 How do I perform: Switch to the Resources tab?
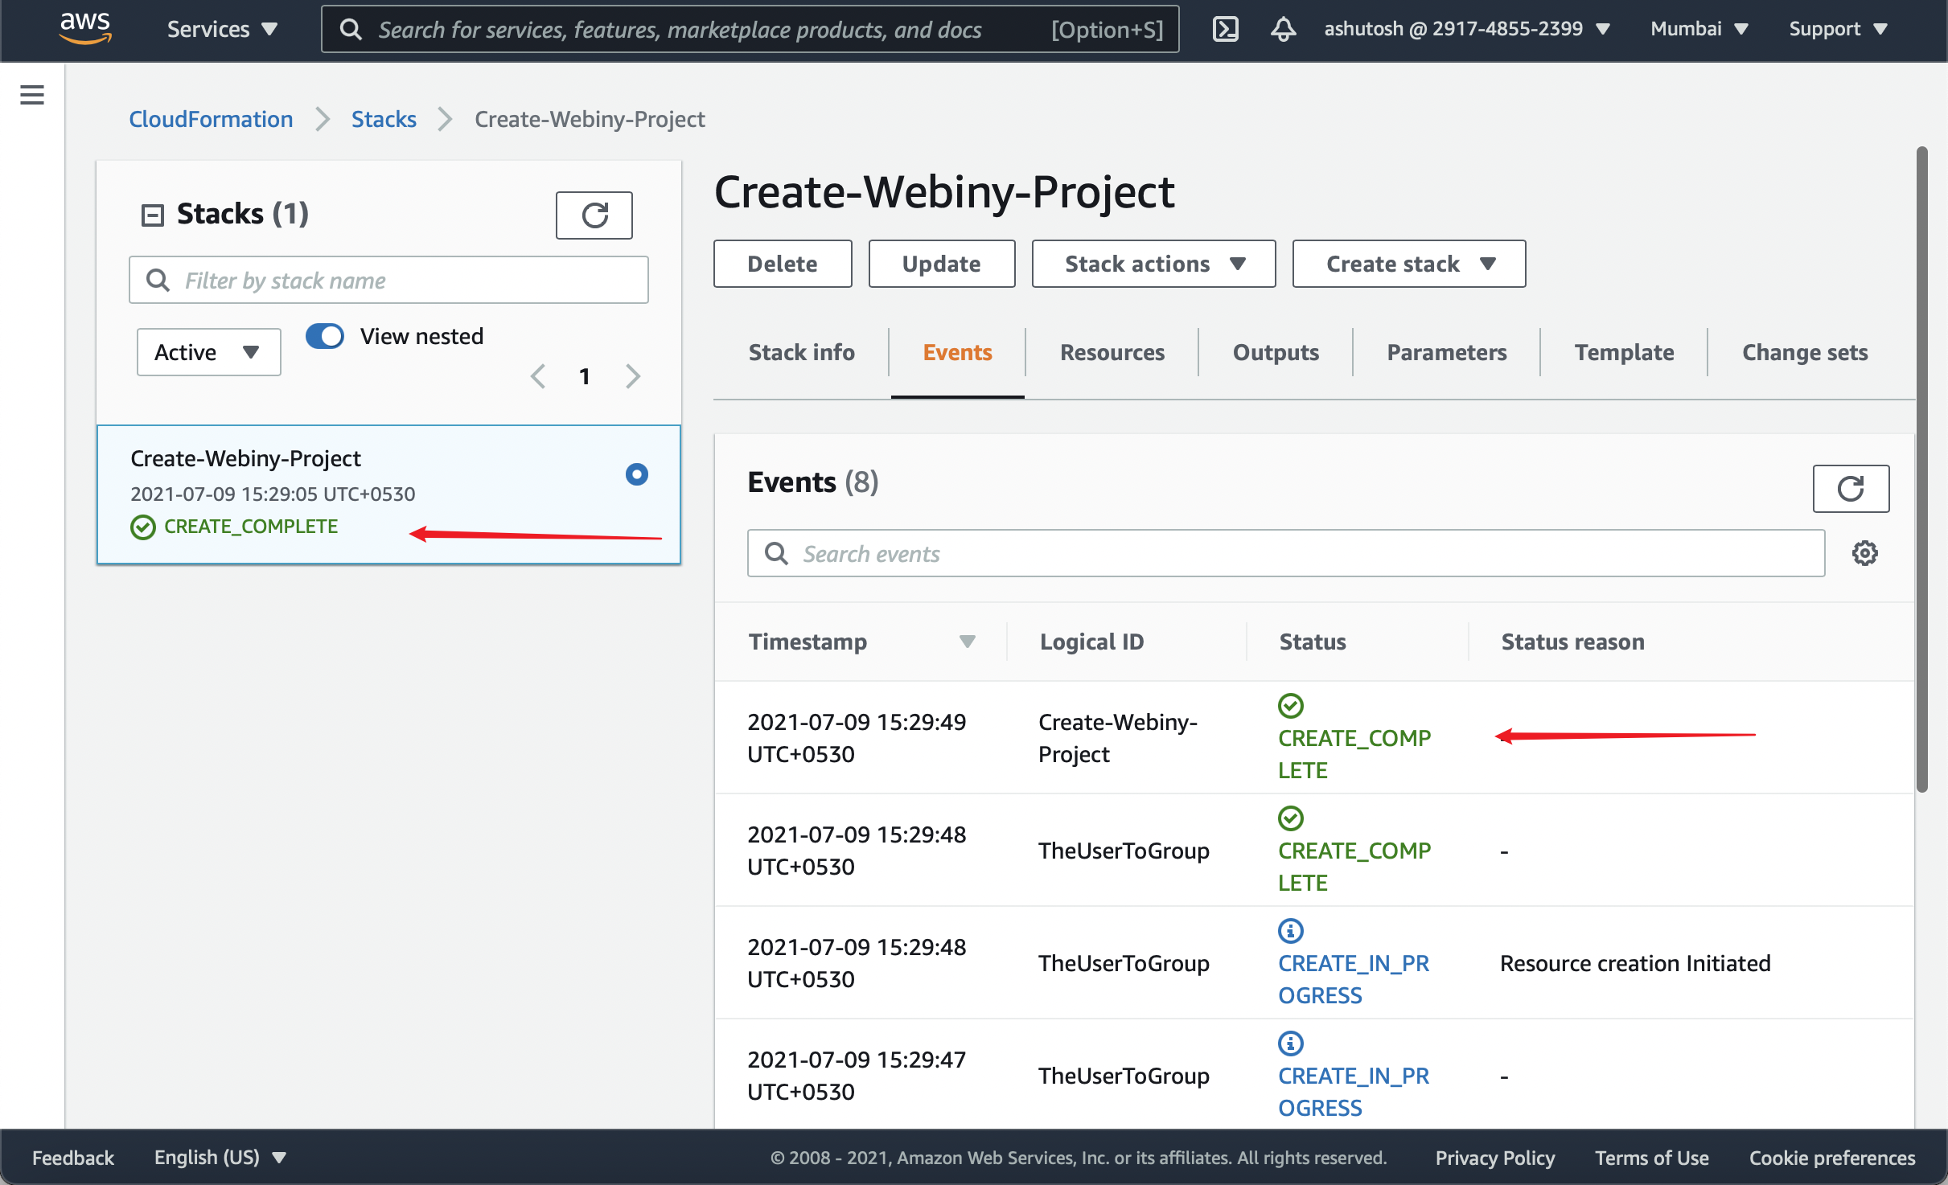tap(1112, 352)
